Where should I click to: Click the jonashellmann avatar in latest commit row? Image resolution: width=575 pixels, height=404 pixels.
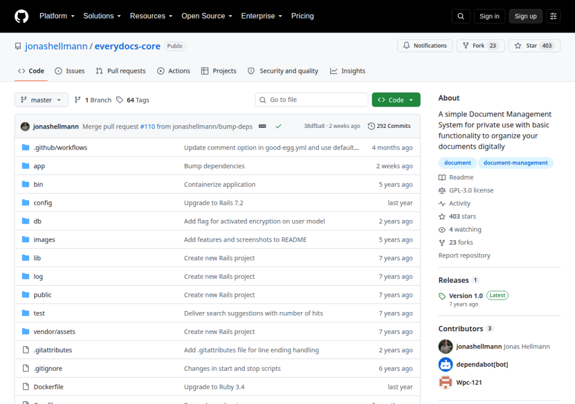point(25,126)
